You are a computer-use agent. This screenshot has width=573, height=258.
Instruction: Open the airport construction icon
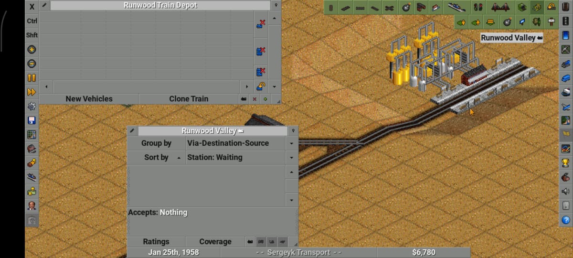tap(566, 50)
